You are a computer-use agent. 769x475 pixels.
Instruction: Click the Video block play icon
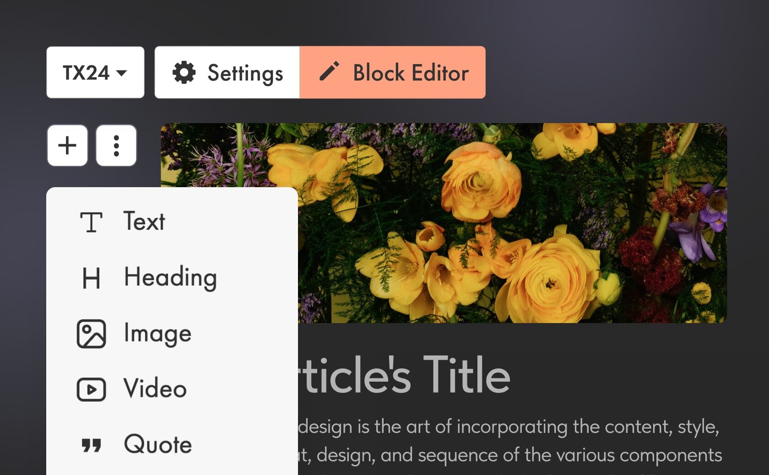click(x=91, y=389)
